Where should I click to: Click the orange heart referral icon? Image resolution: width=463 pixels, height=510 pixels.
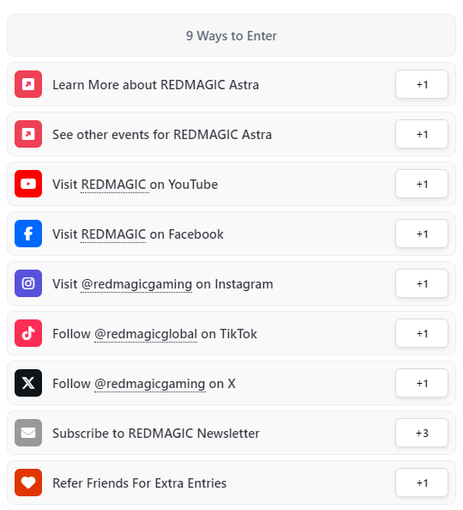(28, 483)
